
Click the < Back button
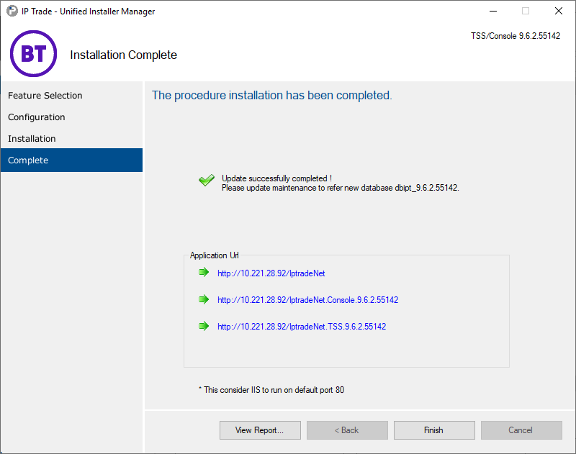coord(347,430)
